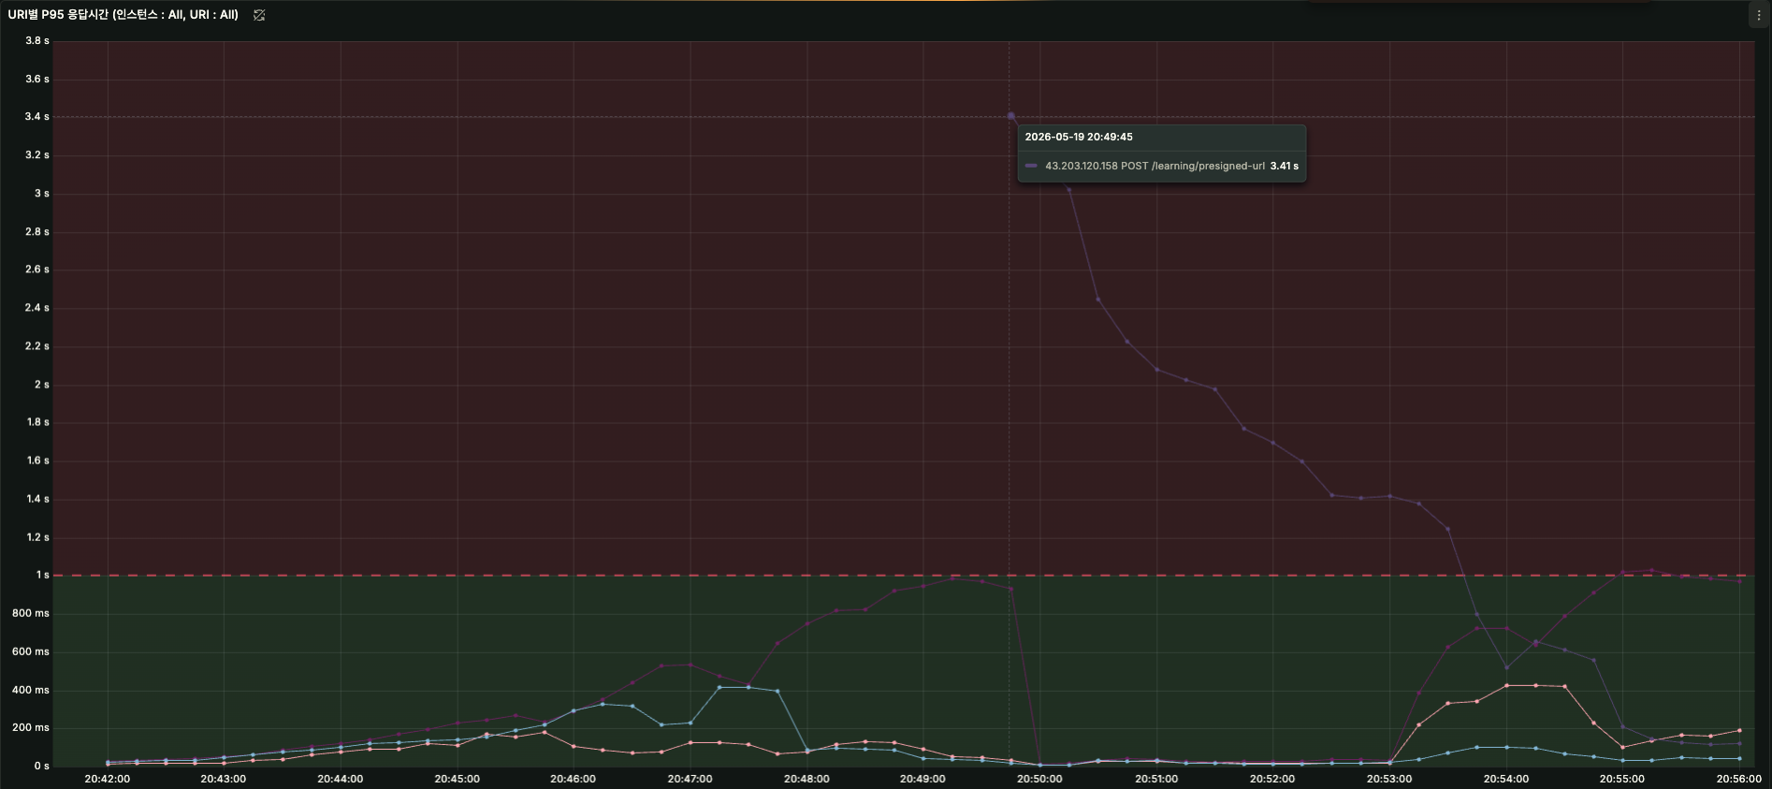
Task: Click the '3.4 s' y-axis label
Action: click(37, 117)
